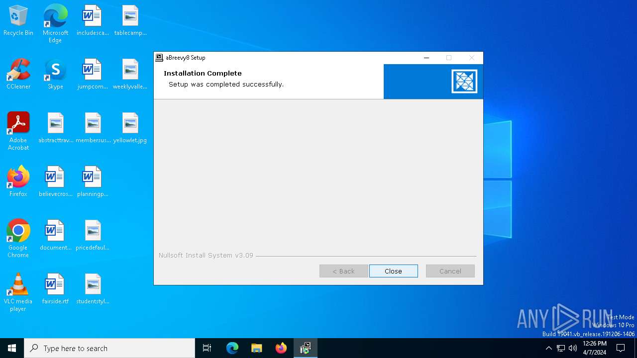
Task: Select the studentstyl... image file
Action: (x=93, y=289)
